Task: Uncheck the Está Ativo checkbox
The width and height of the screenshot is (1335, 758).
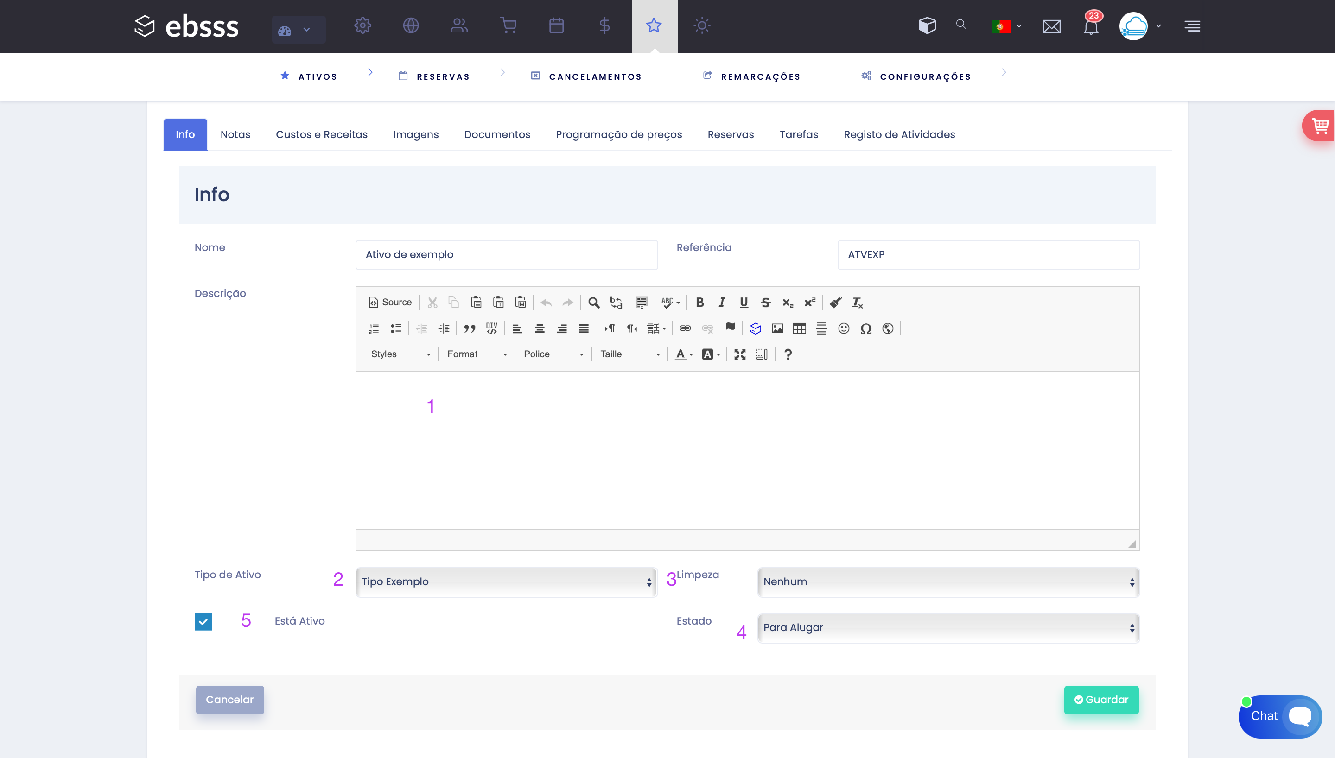Action: (x=203, y=621)
